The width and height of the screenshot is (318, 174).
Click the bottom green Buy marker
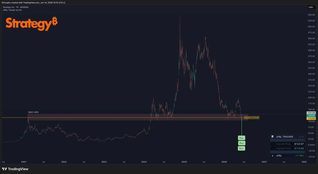pyautogui.click(x=241, y=148)
